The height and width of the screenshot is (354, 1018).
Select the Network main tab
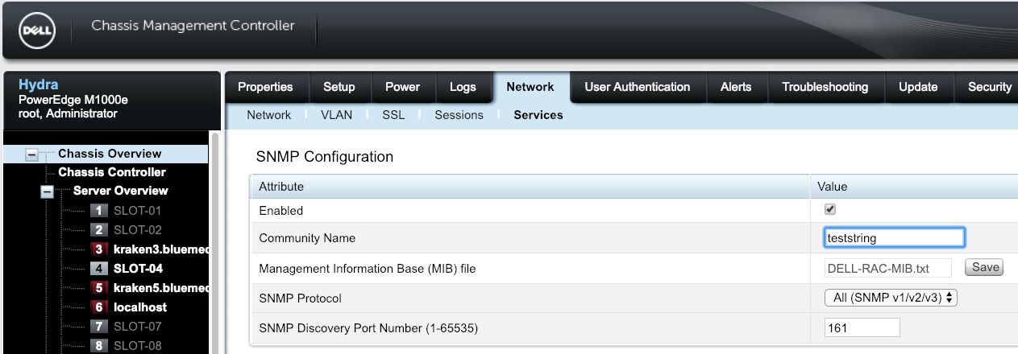[x=530, y=87]
